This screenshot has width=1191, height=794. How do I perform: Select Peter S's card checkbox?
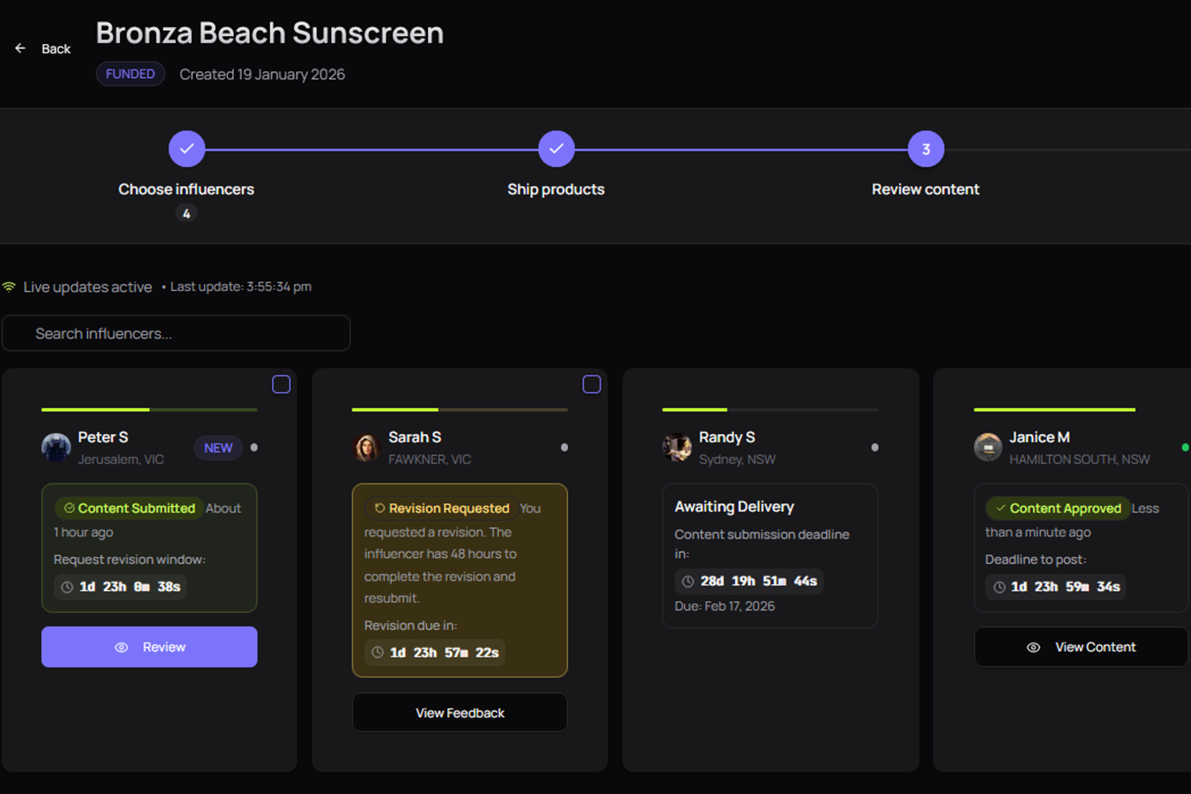[x=281, y=384]
